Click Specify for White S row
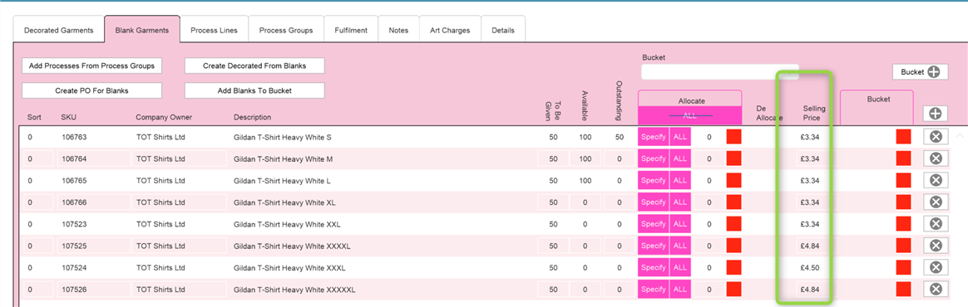 pyautogui.click(x=653, y=137)
